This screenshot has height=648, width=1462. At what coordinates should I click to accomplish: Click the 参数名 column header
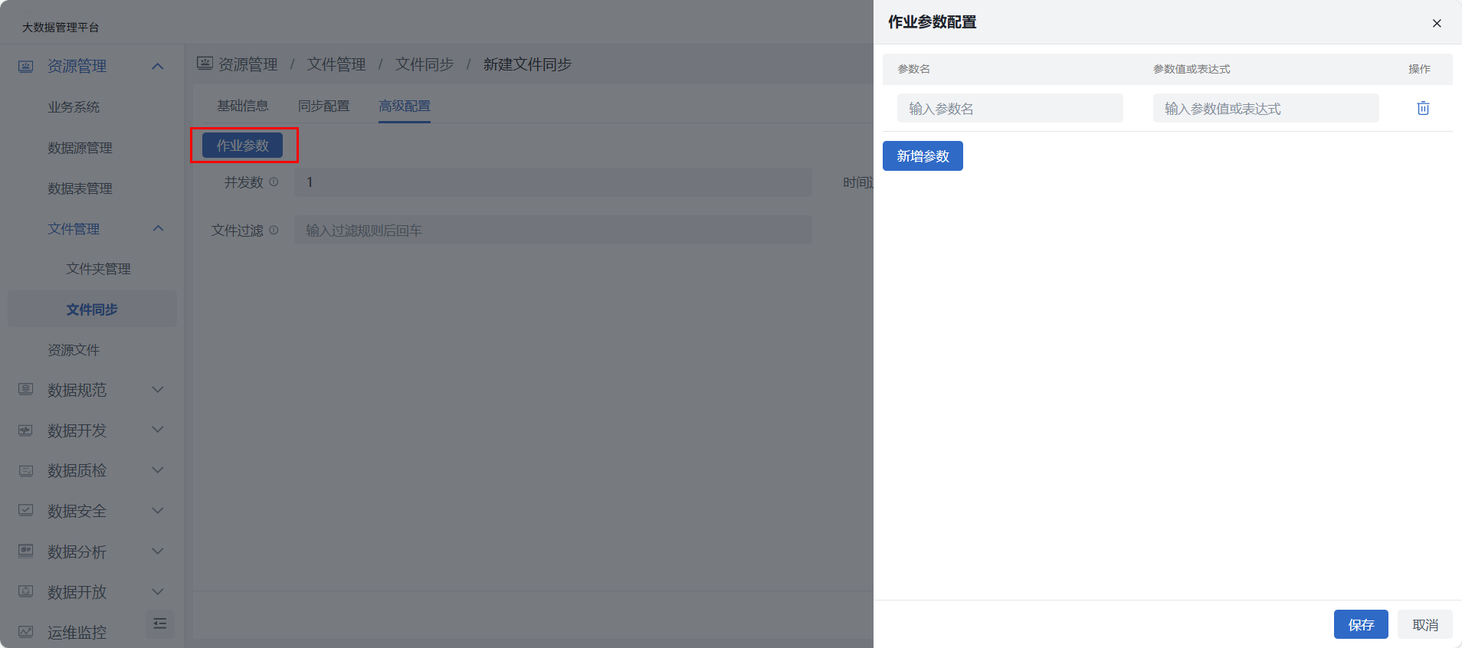click(914, 69)
